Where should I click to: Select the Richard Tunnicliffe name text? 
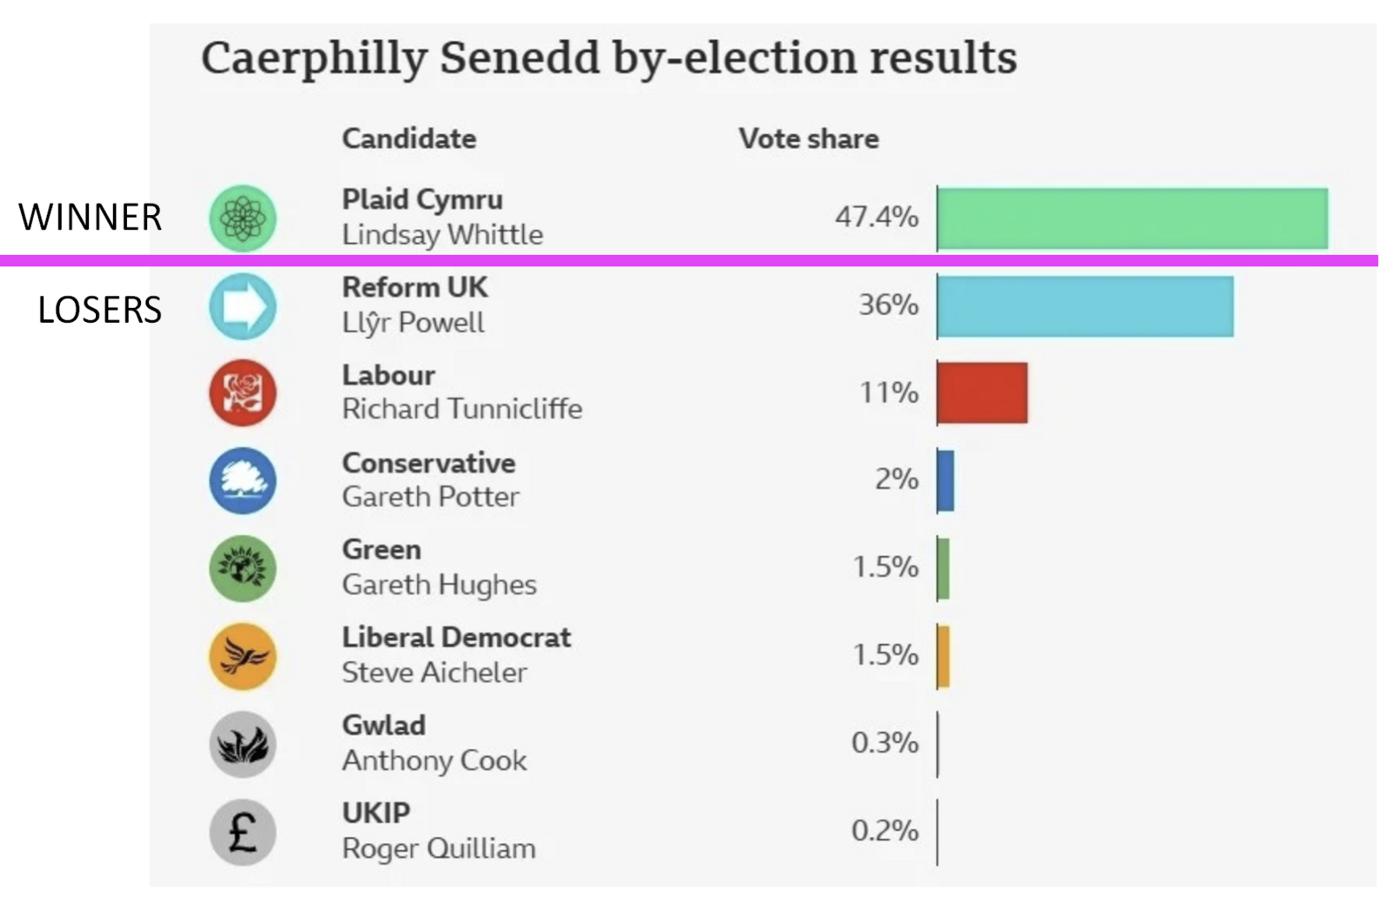pyautogui.click(x=461, y=409)
